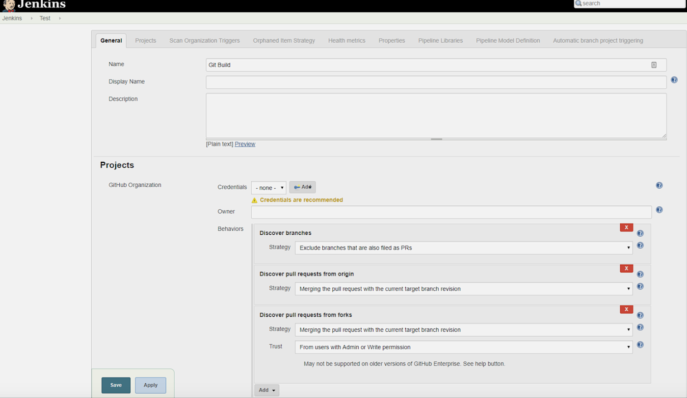Image resolution: width=687 pixels, height=398 pixels.
Task: Delete Discover pull requests from origin behavior
Action: coord(626,268)
